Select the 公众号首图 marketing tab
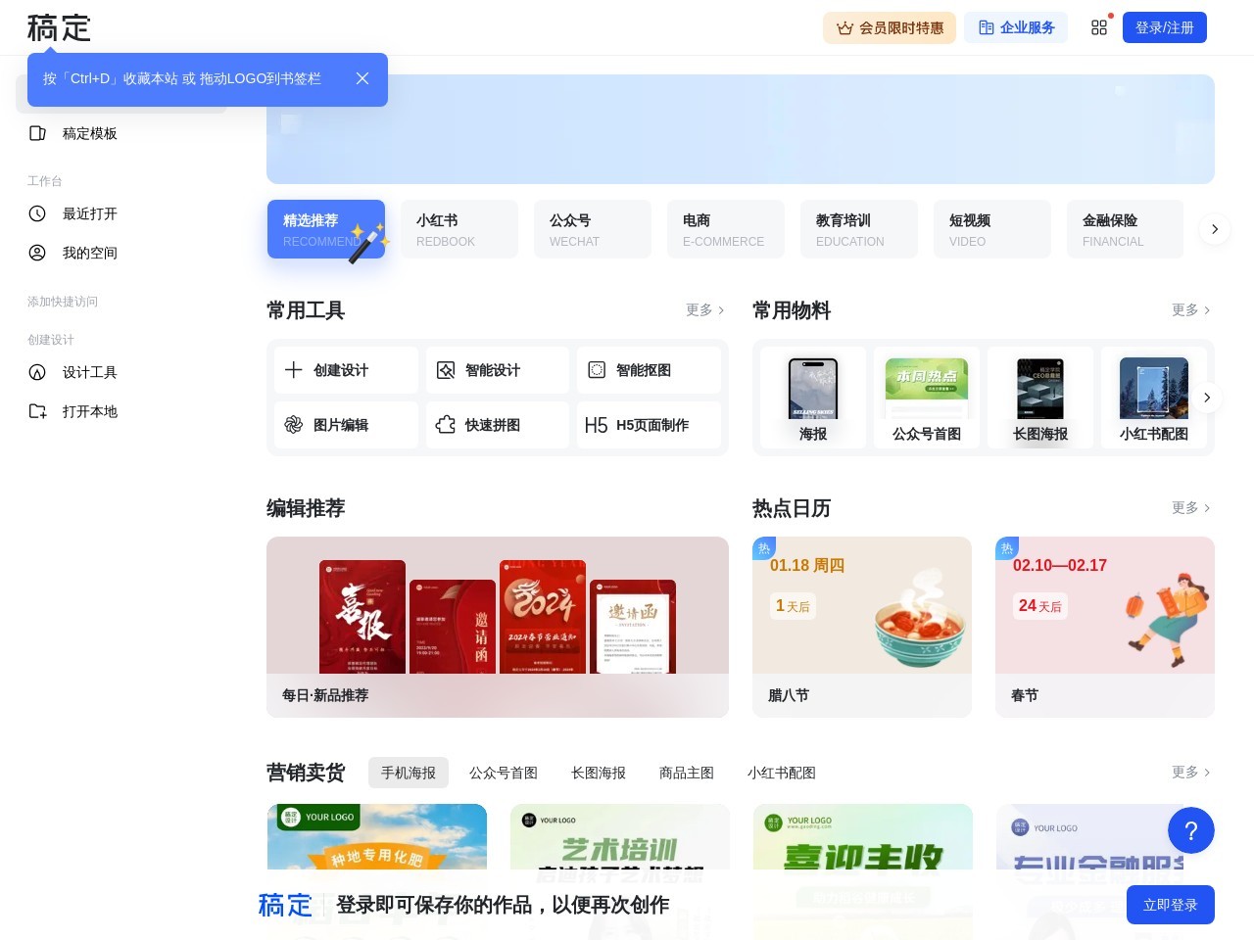 tap(504, 773)
